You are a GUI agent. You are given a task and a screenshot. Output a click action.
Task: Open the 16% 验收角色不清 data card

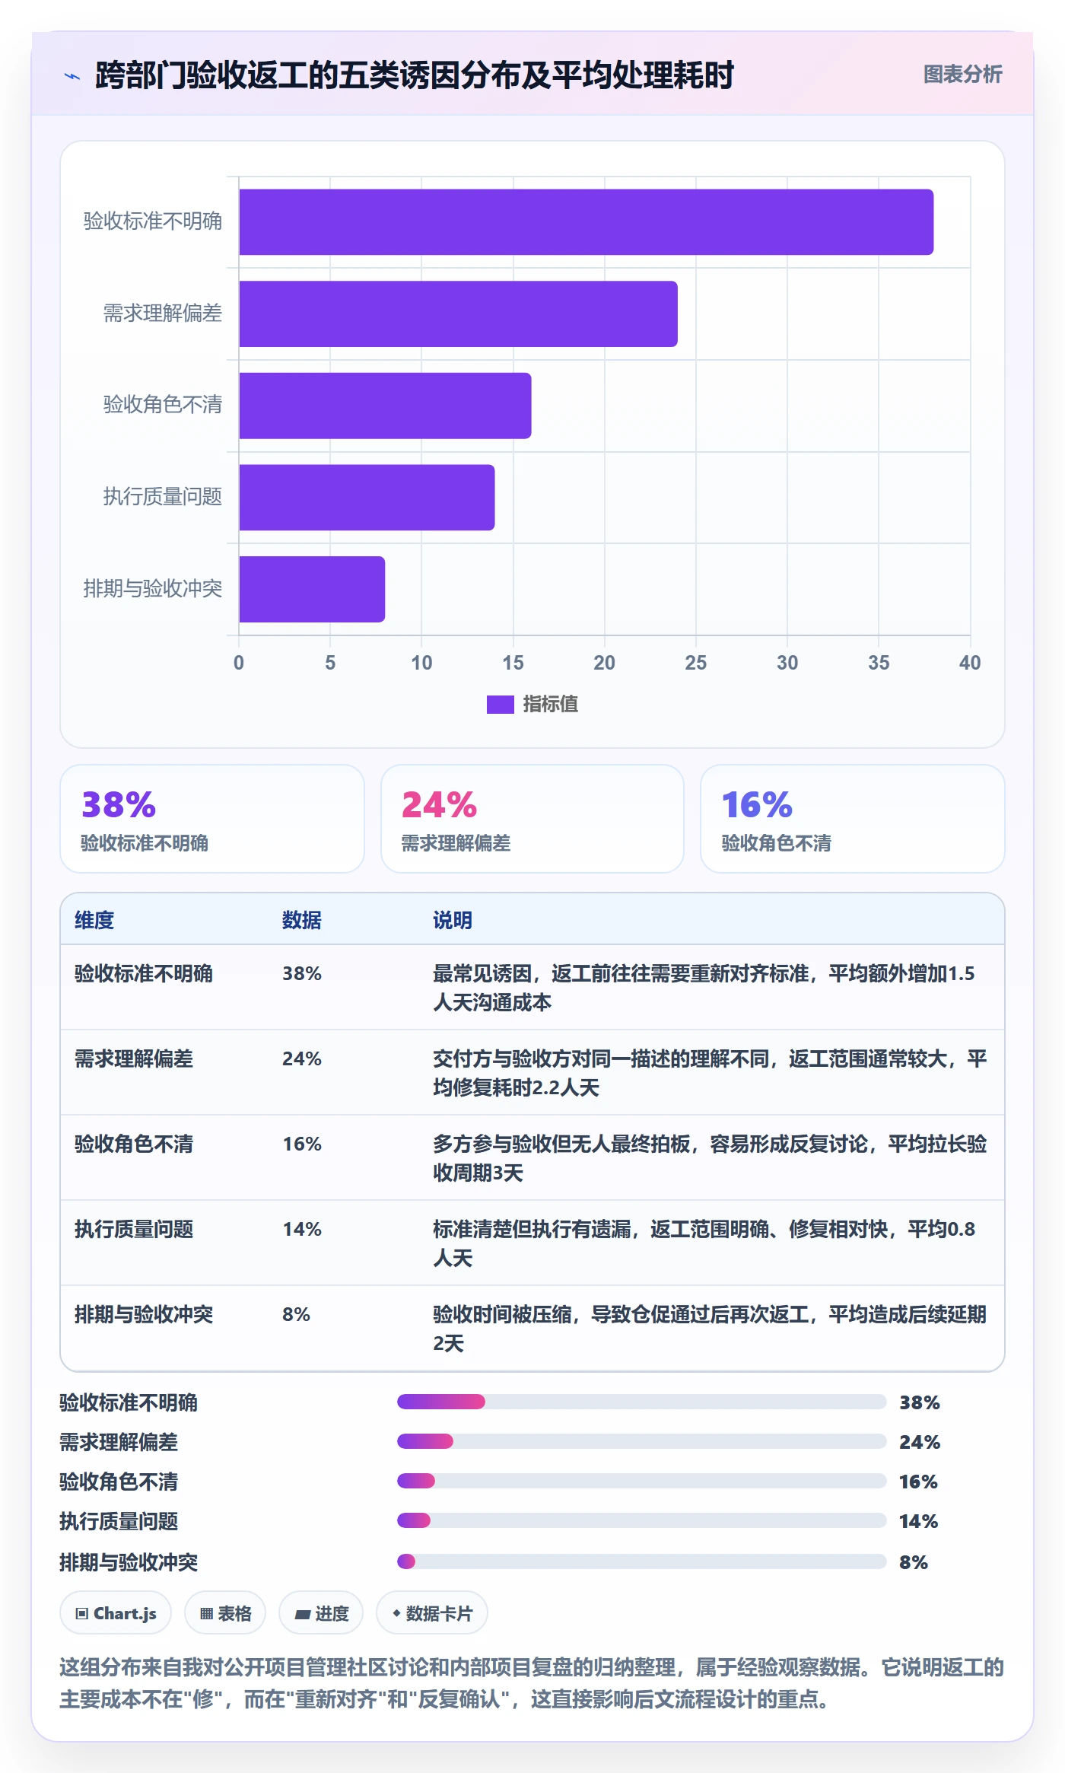coord(852,819)
